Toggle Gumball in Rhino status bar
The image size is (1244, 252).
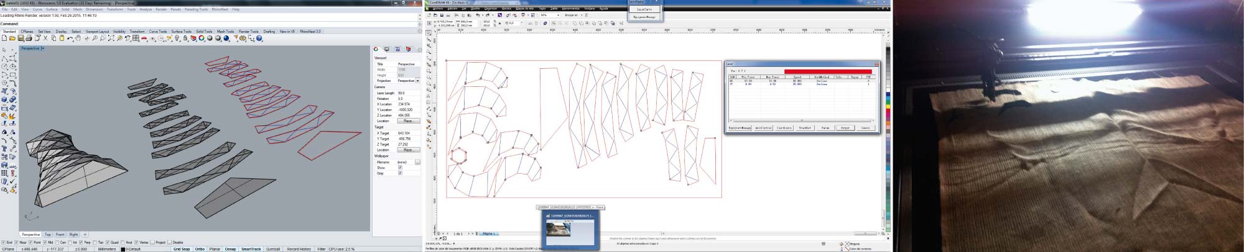(x=273, y=249)
